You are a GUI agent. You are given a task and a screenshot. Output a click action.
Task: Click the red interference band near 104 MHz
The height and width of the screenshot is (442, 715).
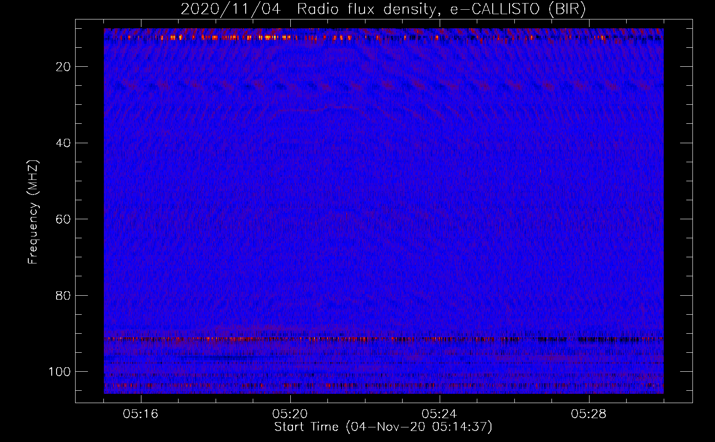pyautogui.click(x=384, y=385)
